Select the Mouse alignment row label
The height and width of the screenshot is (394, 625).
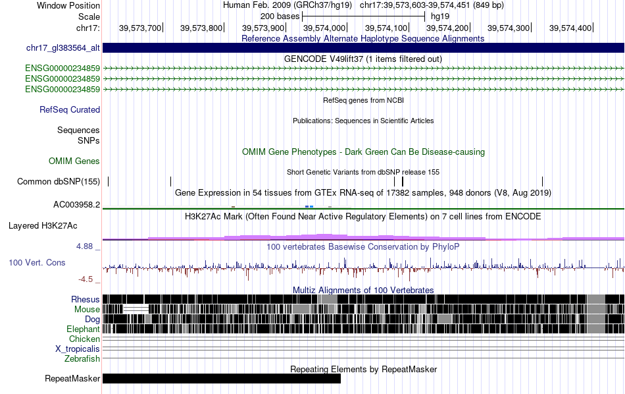(87, 310)
